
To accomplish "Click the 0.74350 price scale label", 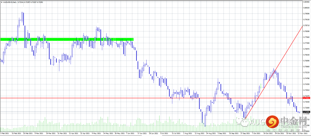I will tap(306, 84).
